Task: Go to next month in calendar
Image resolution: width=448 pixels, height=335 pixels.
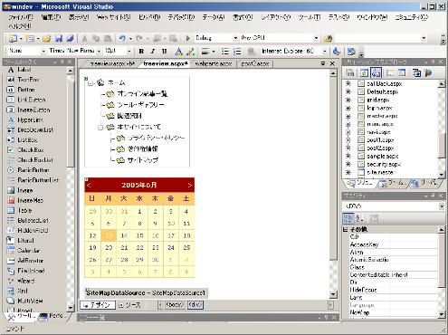Action: 190,185
